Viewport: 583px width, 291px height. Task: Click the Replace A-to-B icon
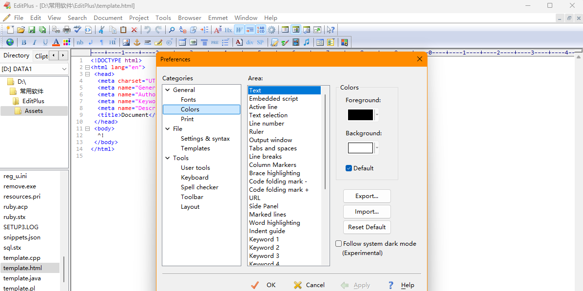tap(183, 30)
